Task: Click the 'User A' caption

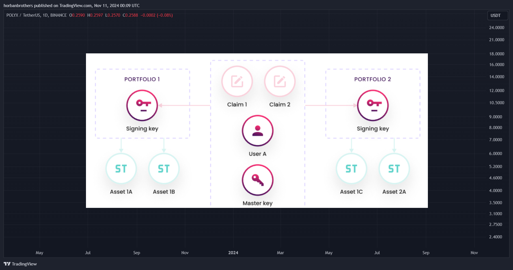Action: coord(258,154)
